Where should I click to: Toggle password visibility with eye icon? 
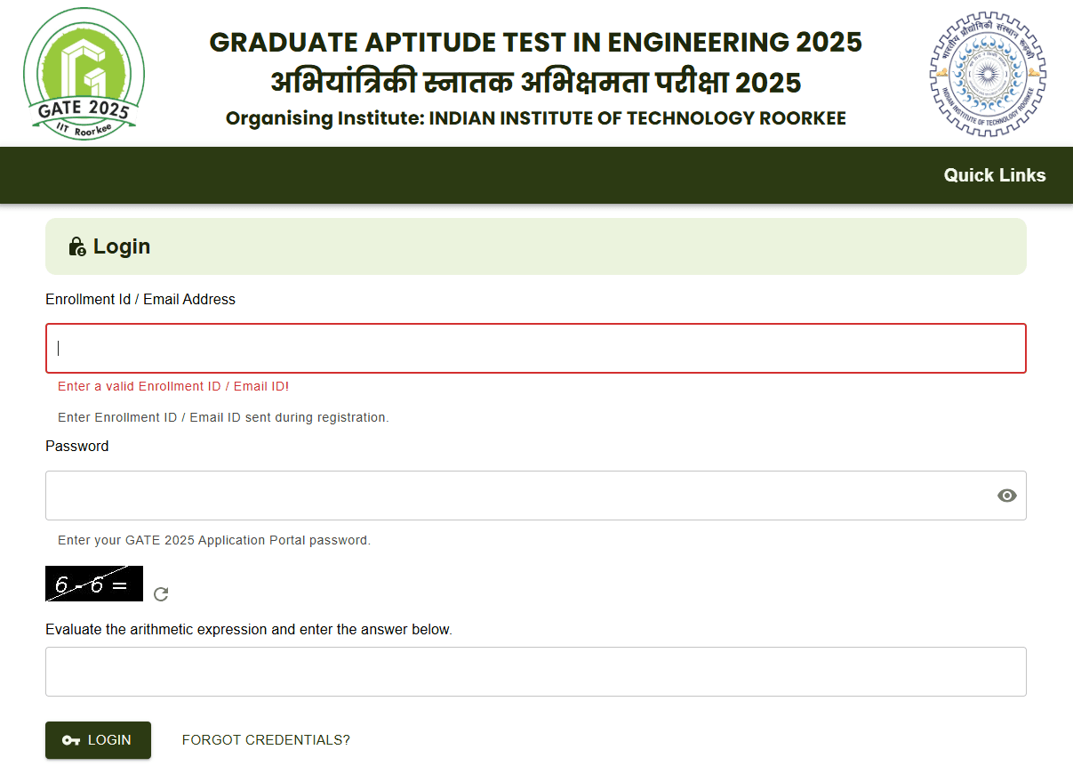[x=1006, y=496]
